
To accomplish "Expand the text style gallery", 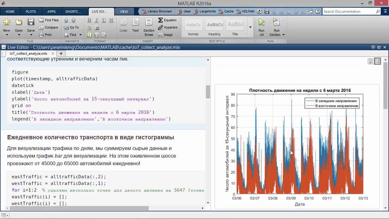I will pos(250,27).
